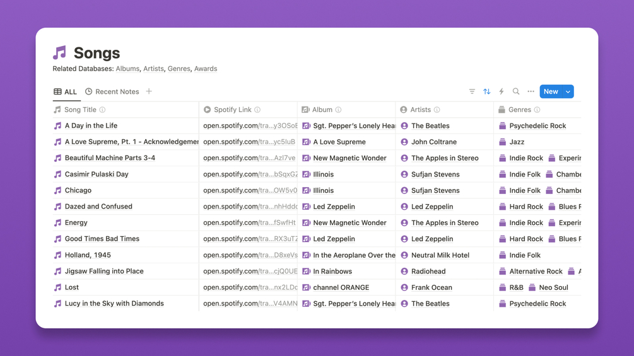Open the filter icon in toolbar
This screenshot has height=356, width=634.
click(x=472, y=91)
